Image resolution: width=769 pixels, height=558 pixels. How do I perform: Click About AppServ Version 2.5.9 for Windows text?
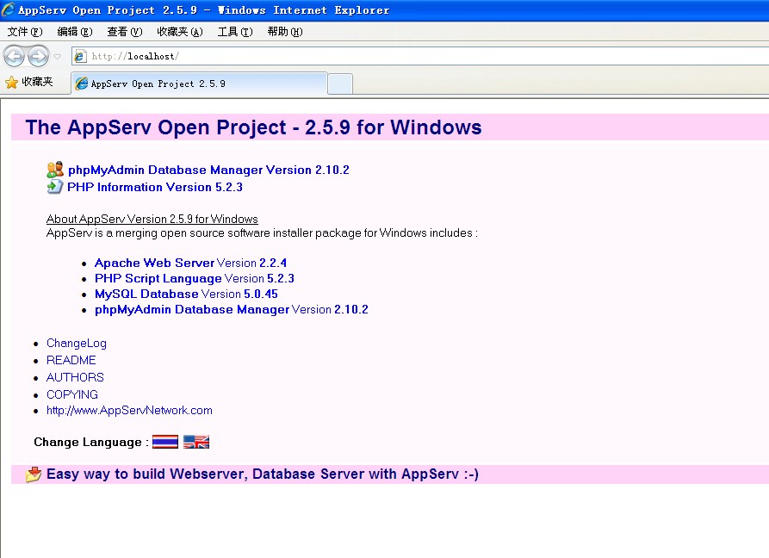[152, 219]
